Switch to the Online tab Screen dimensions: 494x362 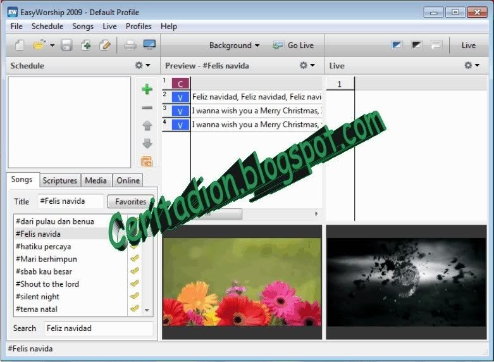pyautogui.click(x=128, y=180)
